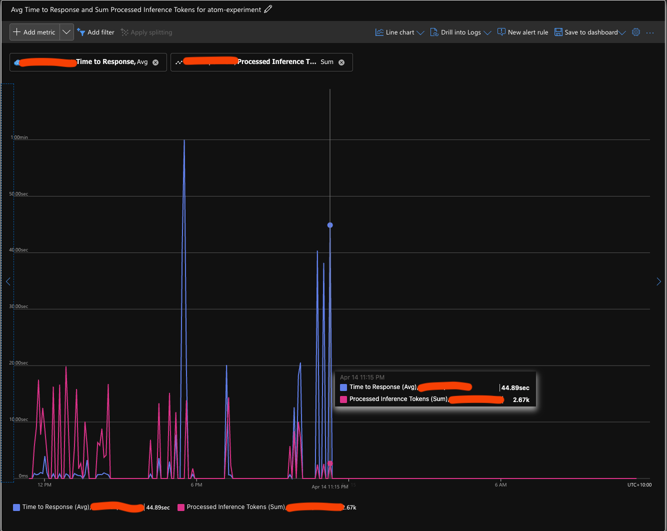
Task: Click the Drill into Logs icon
Action: coord(433,31)
